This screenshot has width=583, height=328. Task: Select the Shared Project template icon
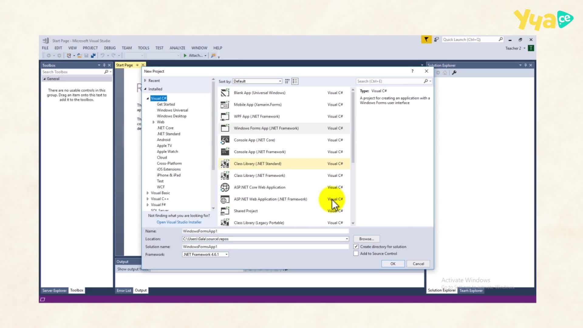225,211
